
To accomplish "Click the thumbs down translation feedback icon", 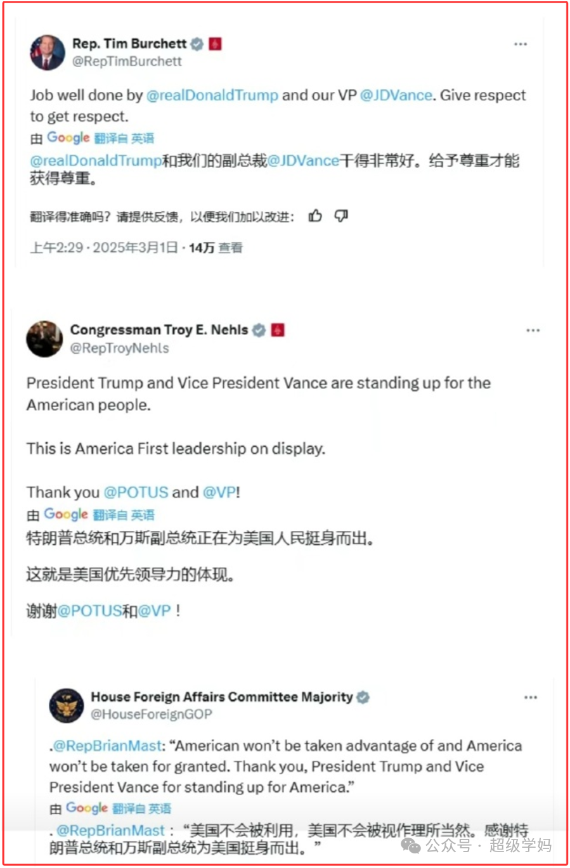I will click(x=341, y=217).
